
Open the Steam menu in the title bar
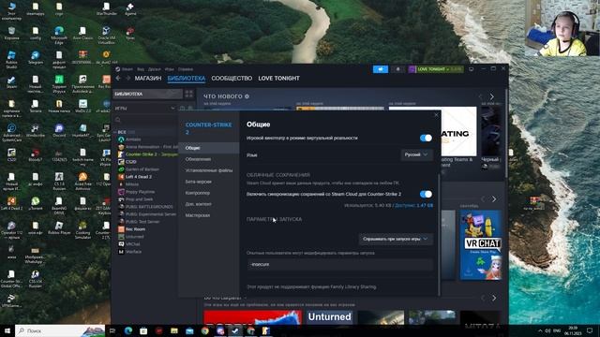point(127,69)
